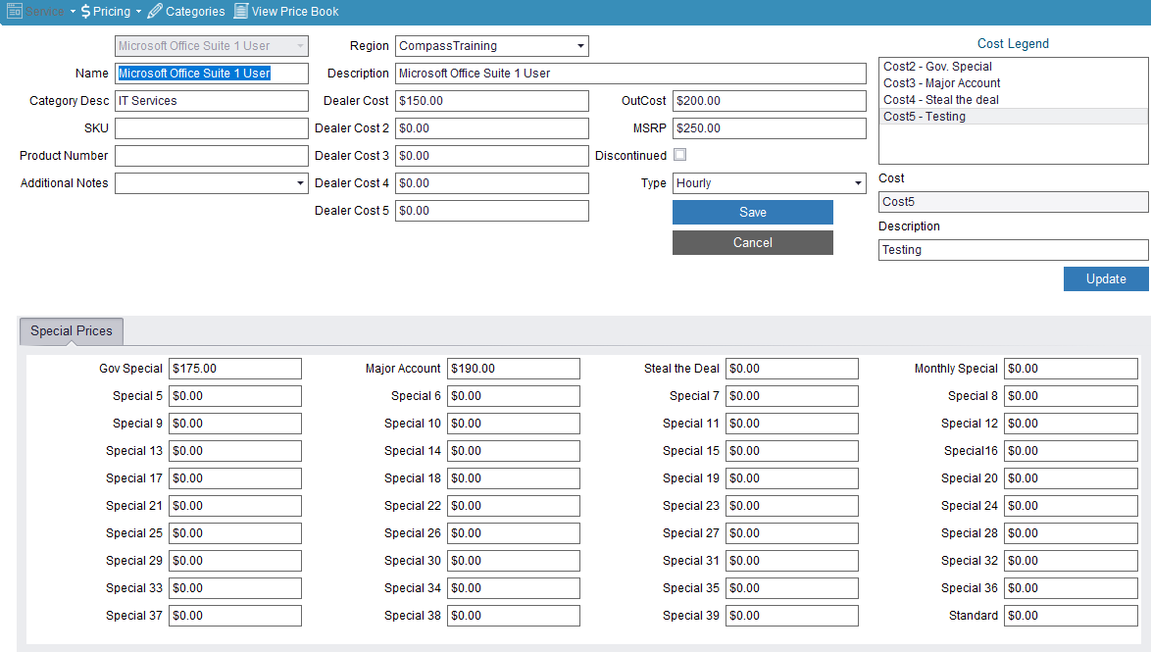Click the Special 7 price field
Image resolution: width=1151 pixels, height=652 pixels.
click(x=792, y=396)
